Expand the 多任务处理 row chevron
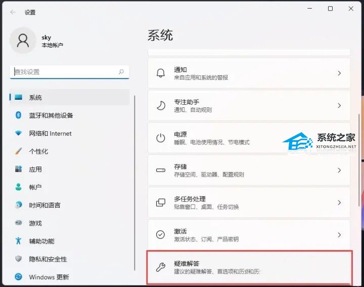This screenshot has height=287, width=364. (339, 202)
